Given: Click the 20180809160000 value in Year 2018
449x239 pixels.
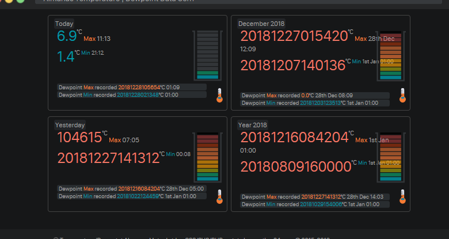Looking at the screenshot, I should tap(295, 167).
